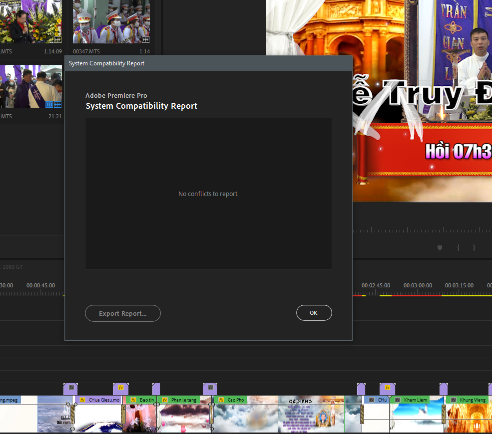The height and width of the screenshot is (434, 492).
Task: Click the purple marker above the Cao Pho clip
Action: pyautogui.click(x=210, y=388)
